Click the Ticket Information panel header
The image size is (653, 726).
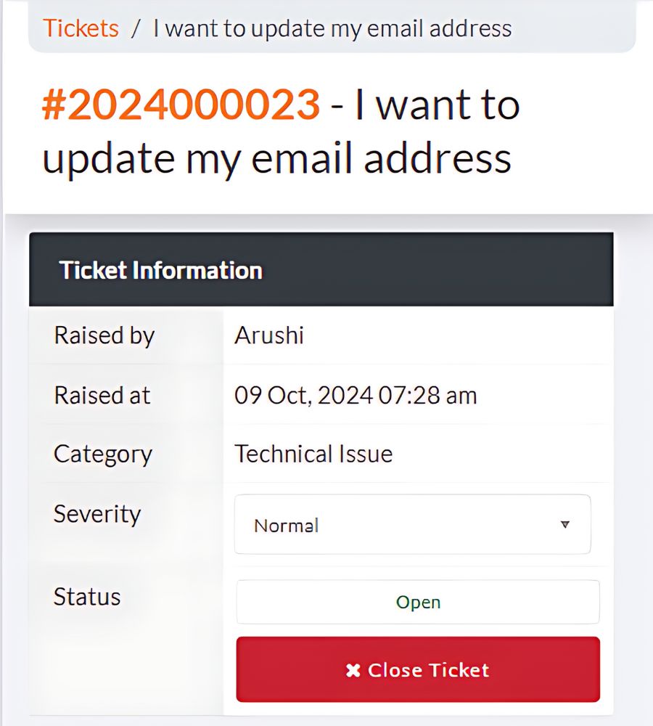(321, 270)
